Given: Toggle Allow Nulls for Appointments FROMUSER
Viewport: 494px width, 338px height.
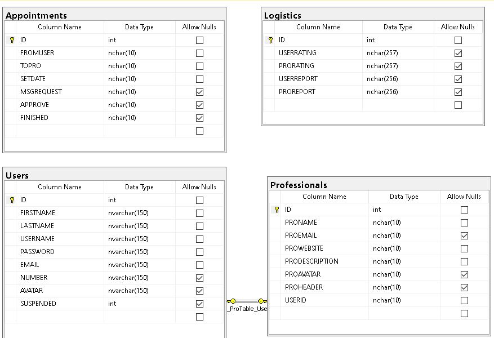Looking at the screenshot, I should 199,54.
